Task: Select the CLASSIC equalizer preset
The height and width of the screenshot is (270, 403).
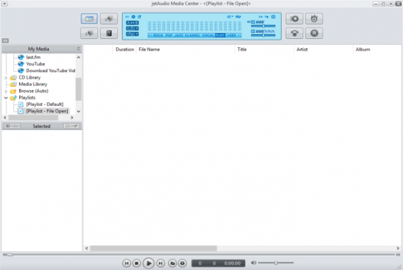Action: coord(192,35)
